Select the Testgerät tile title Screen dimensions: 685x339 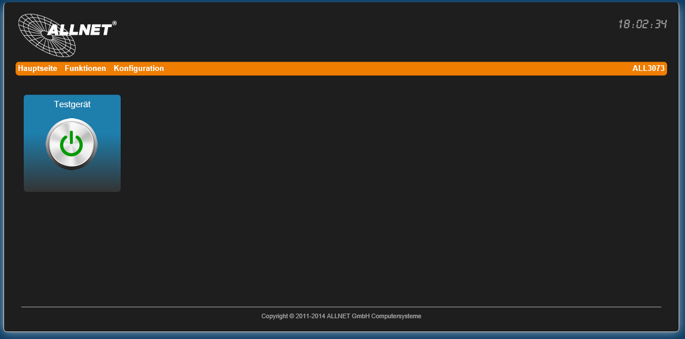(72, 104)
